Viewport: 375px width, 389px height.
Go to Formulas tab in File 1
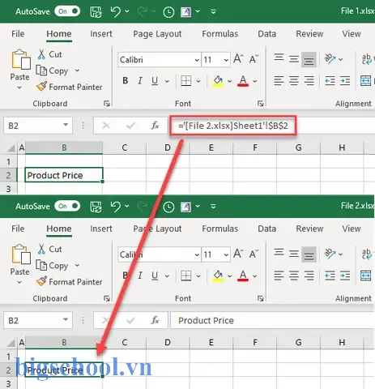(220, 34)
